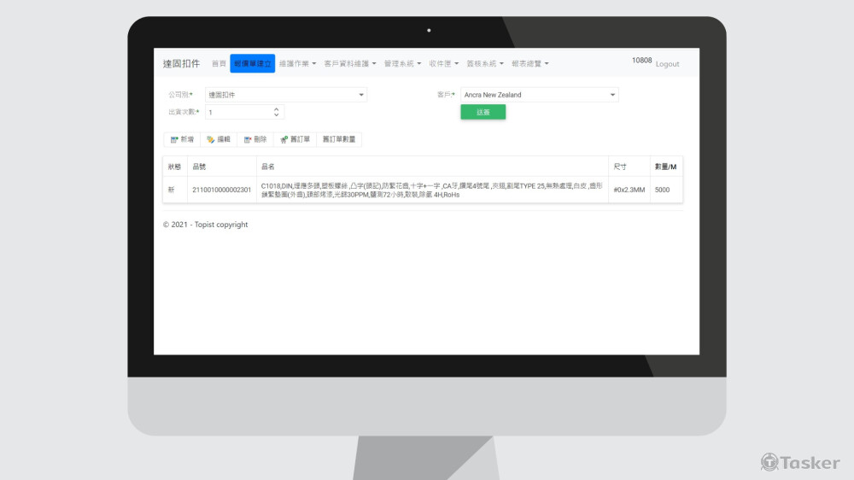854x480 pixels.
Task: Click the 刪除 delete toolbar button
Action: click(254, 139)
